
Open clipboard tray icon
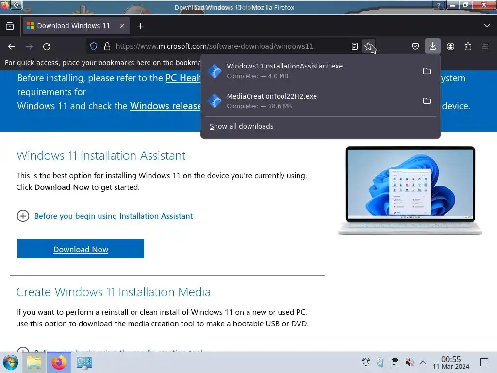[x=395, y=362]
